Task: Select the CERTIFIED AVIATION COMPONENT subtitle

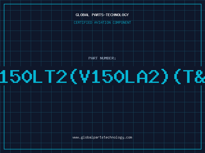Action: [x=102, y=22]
